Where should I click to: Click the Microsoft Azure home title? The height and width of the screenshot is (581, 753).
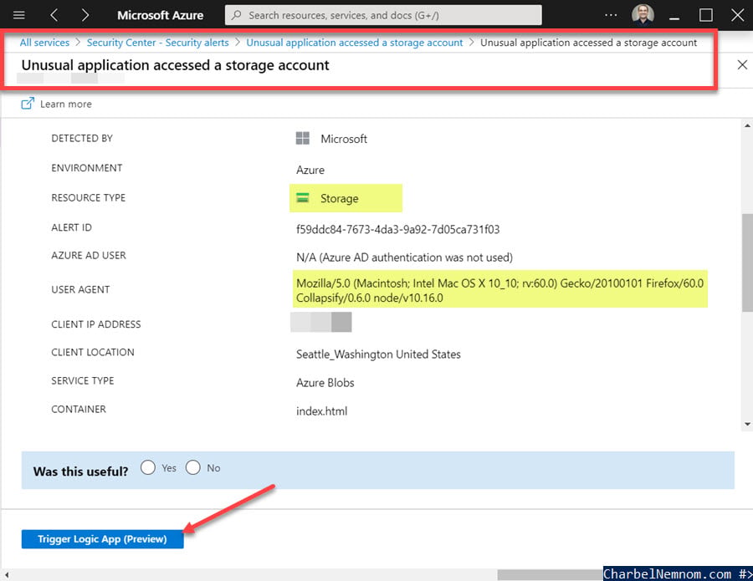(x=160, y=15)
